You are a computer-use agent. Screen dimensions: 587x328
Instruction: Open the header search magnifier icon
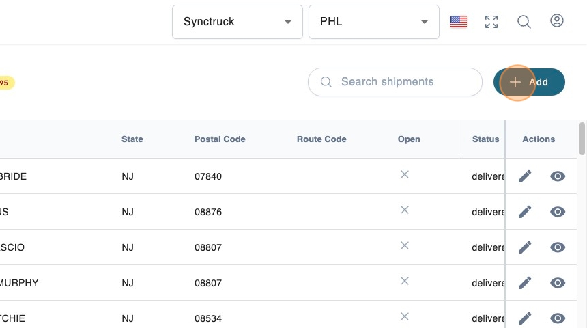pyautogui.click(x=524, y=22)
